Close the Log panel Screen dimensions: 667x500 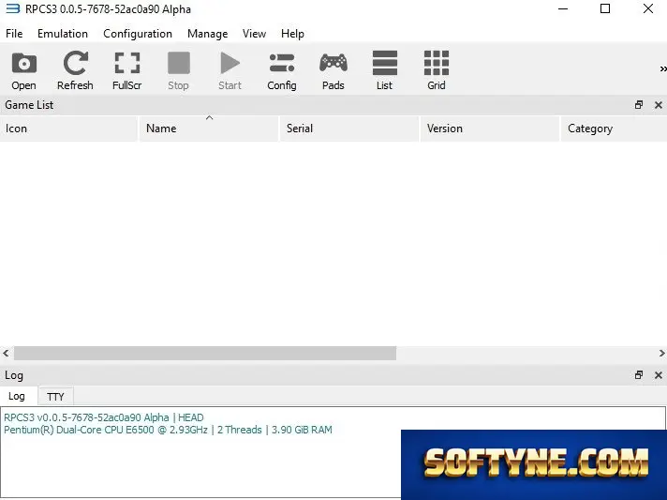[x=658, y=375]
